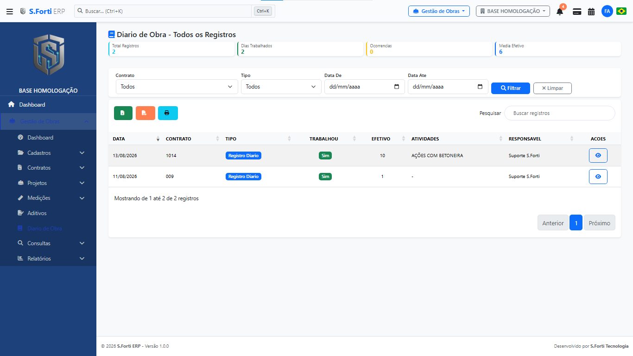Screen dimensions: 633x356
Task: Select page 1 in pagination
Action: (x=576, y=223)
